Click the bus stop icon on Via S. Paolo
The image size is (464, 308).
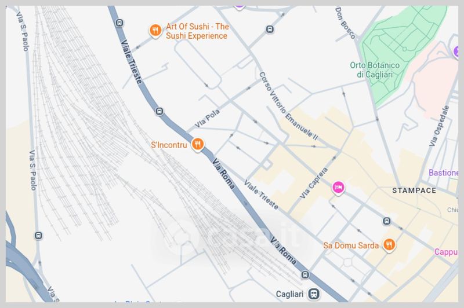38,236
